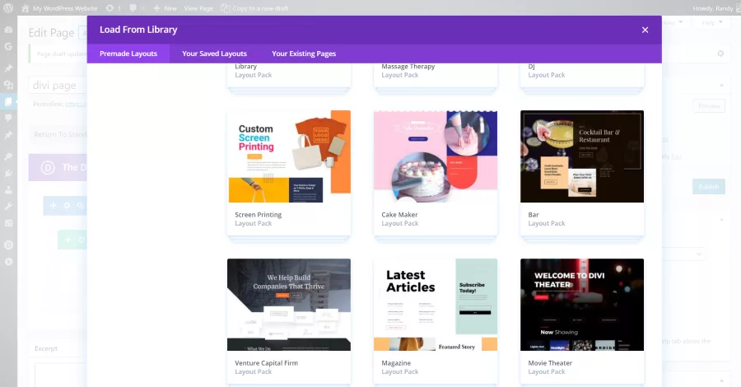Open the G icon in the sidebar
The height and width of the screenshot is (387, 741).
[x=8, y=46]
